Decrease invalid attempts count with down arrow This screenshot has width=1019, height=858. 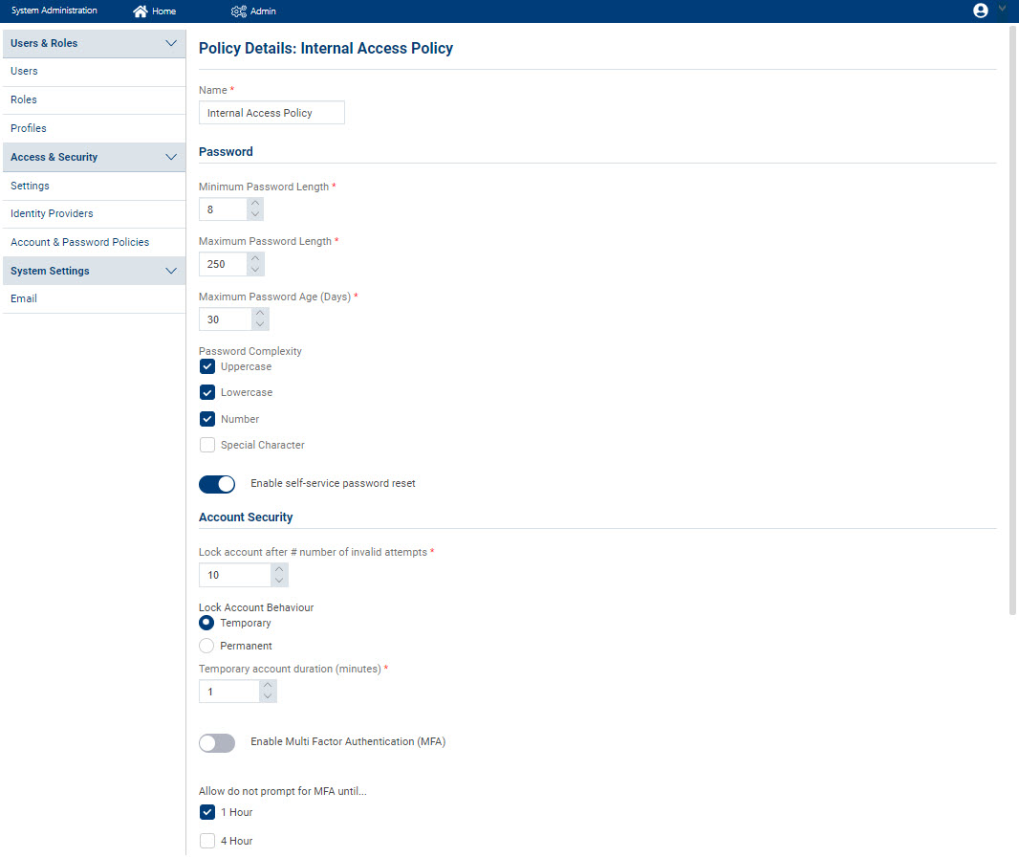point(279,581)
